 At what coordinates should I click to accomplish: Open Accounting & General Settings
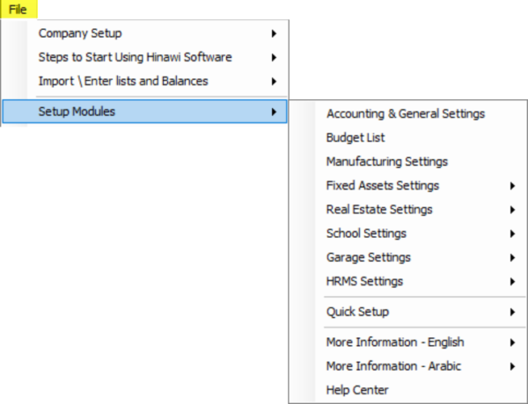click(408, 113)
